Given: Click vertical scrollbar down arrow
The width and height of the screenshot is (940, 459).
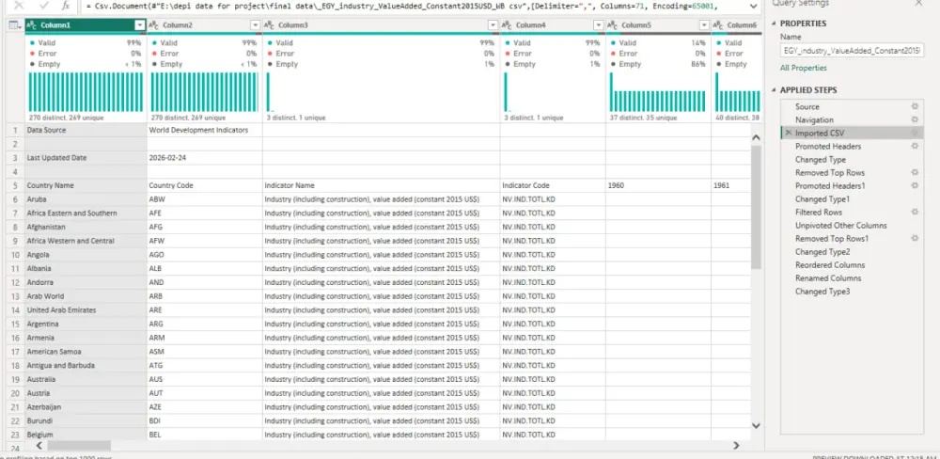Looking at the screenshot, I should tap(756, 425).
